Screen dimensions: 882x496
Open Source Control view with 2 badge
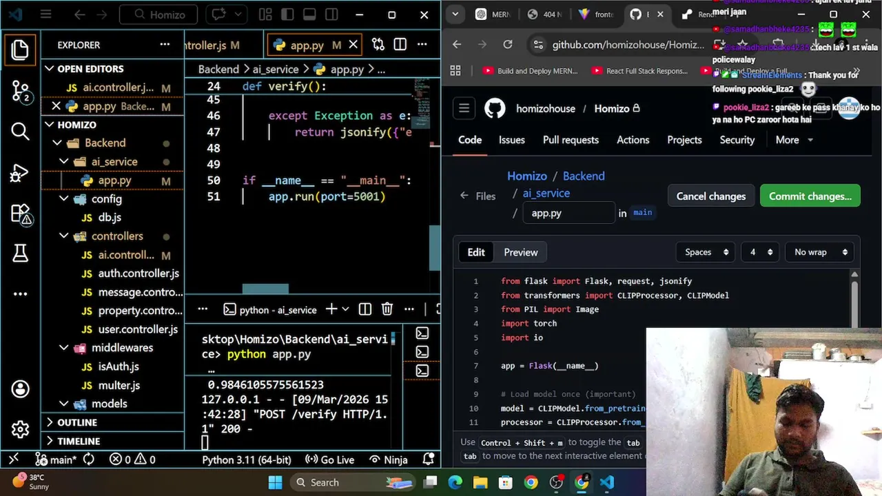point(20,91)
